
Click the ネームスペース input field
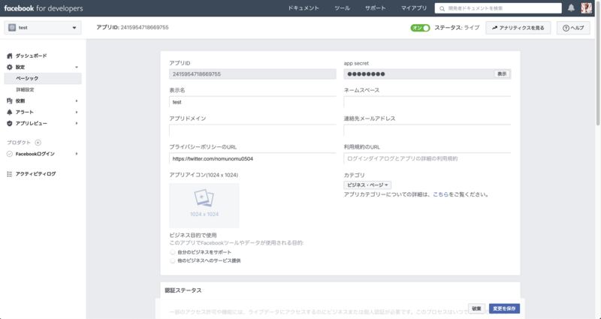[427, 102]
